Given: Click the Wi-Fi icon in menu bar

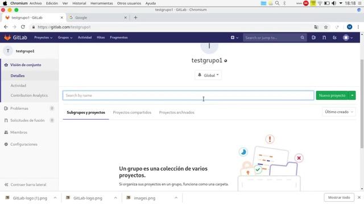Looking at the screenshot, I should [x=320, y=3].
